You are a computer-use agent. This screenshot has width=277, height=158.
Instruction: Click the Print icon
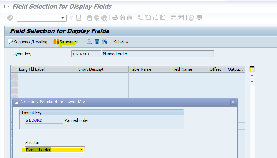point(115,18)
